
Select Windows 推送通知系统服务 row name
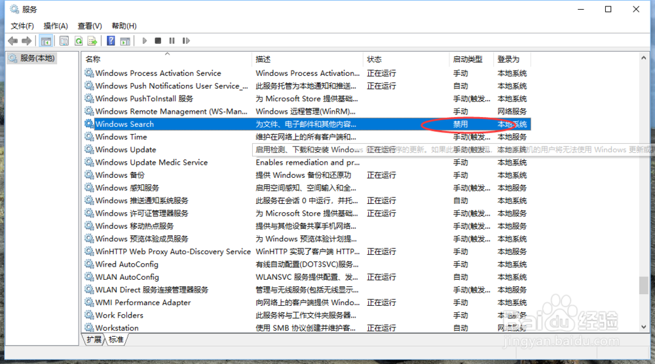tap(141, 201)
